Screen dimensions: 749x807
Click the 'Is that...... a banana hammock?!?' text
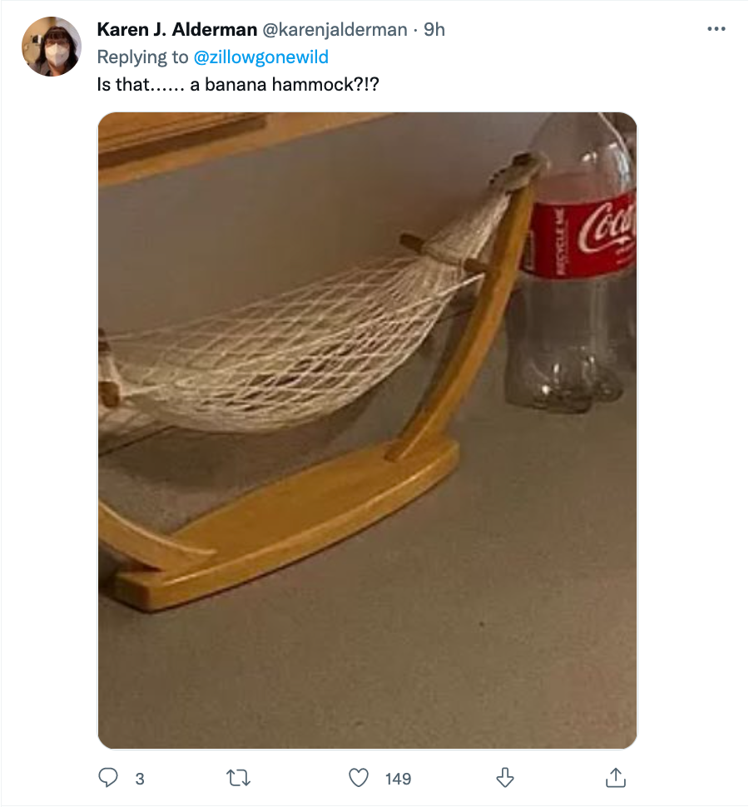(238, 84)
